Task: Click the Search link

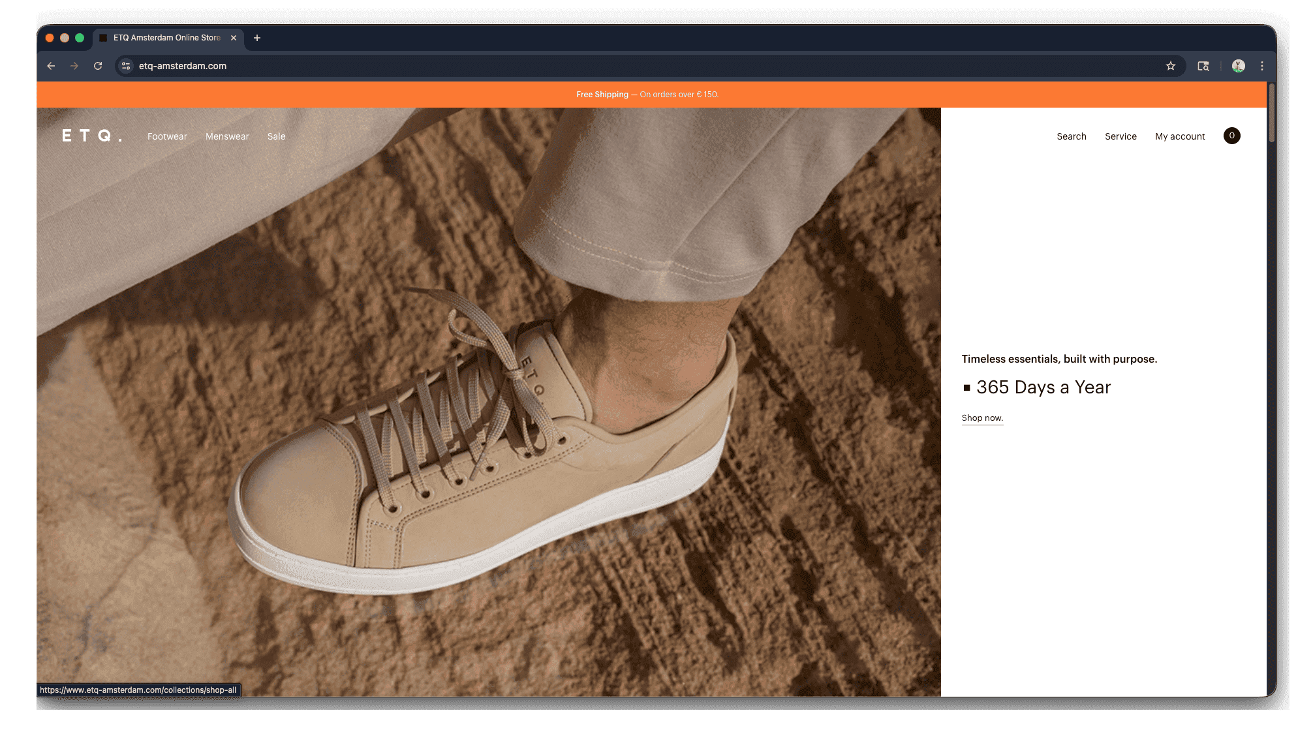Action: [x=1072, y=136]
